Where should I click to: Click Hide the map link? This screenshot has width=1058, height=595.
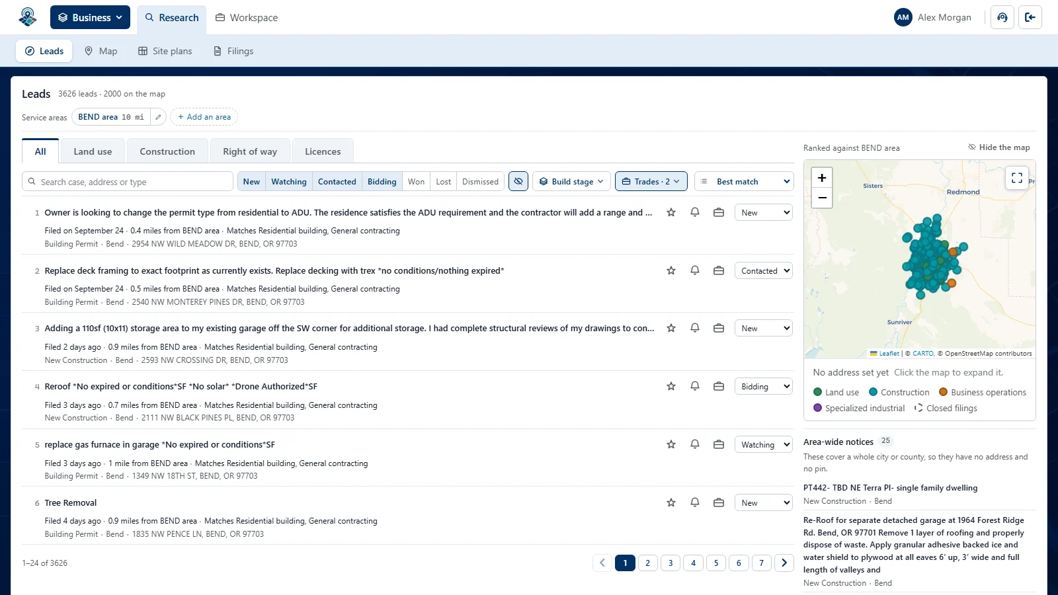pyautogui.click(x=999, y=147)
